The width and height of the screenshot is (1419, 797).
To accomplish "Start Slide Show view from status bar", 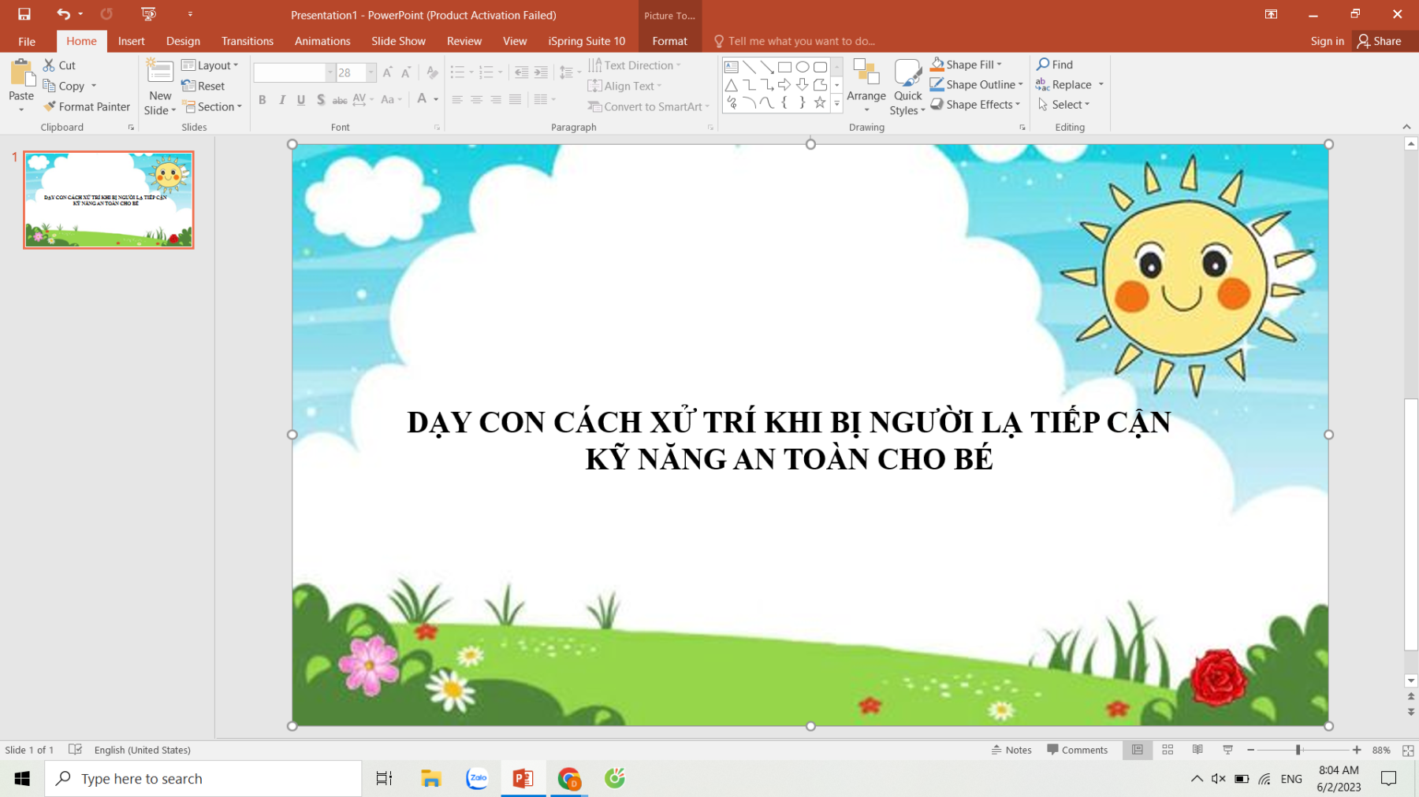I will tap(1227, 750).
